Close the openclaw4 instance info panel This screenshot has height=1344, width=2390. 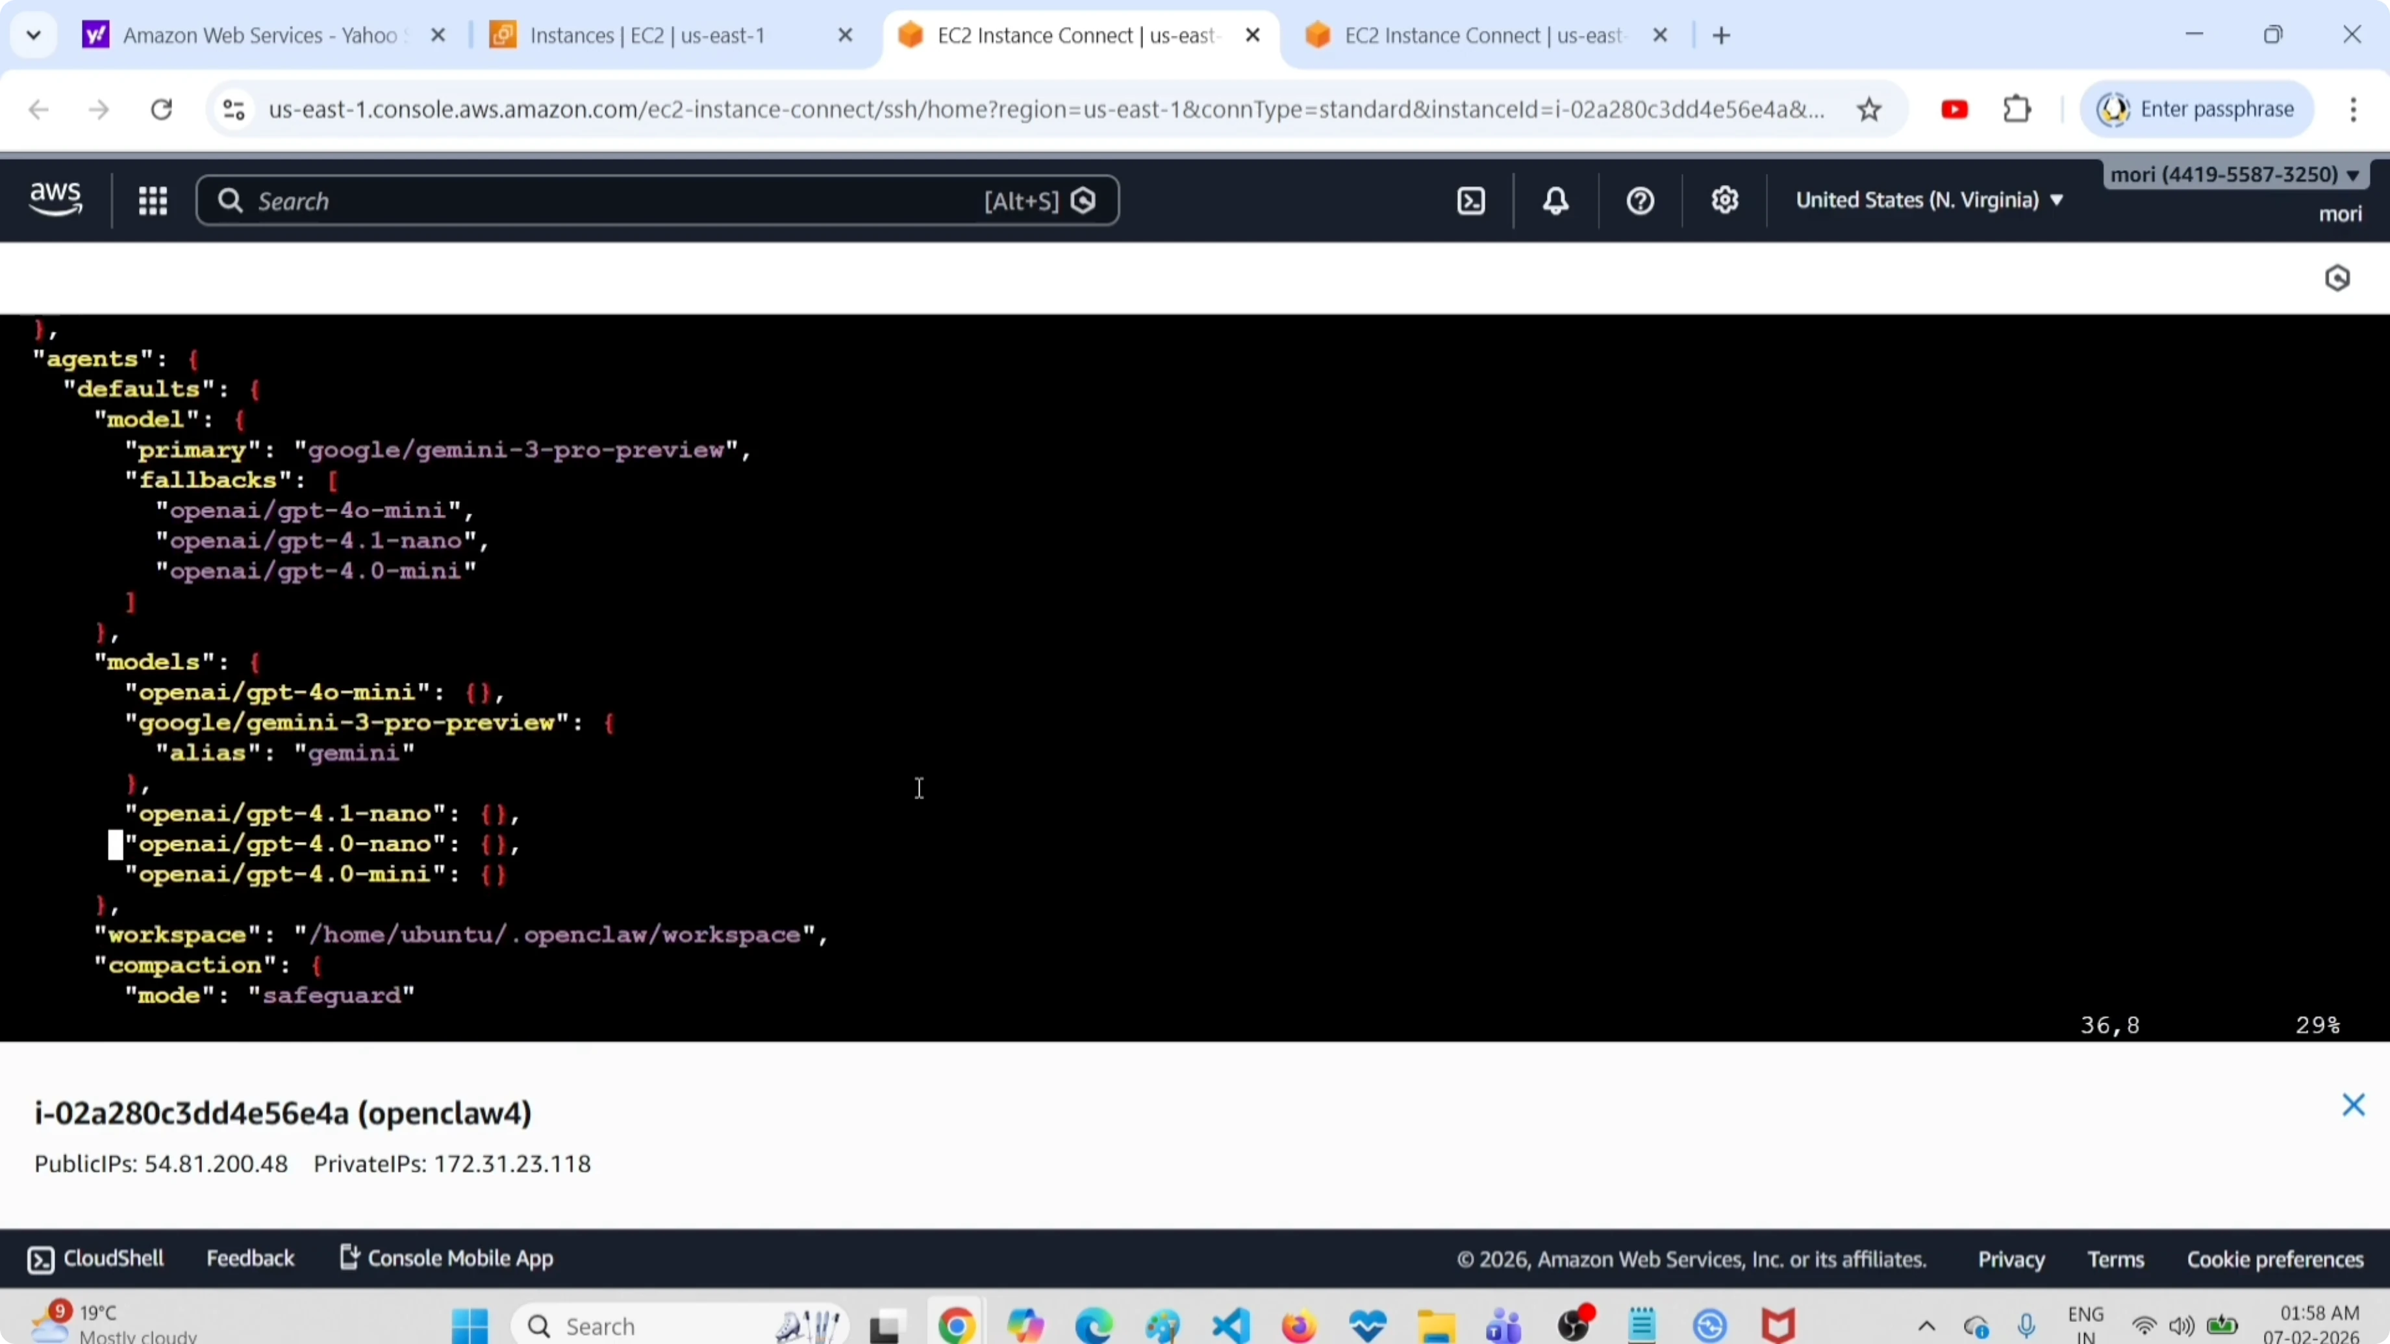(2353, 1104)
